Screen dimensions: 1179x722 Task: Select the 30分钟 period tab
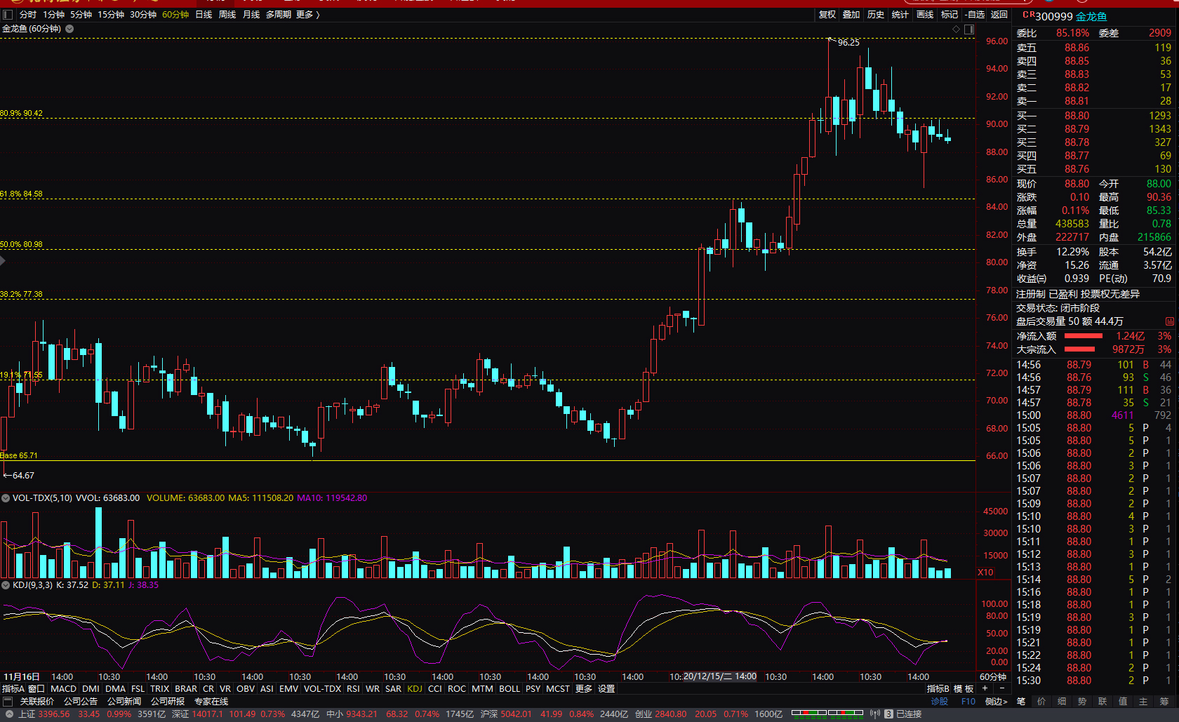(x=143, y=15)
